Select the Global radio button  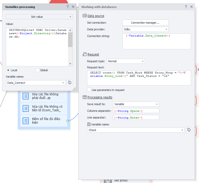click(x=37, y=70)
